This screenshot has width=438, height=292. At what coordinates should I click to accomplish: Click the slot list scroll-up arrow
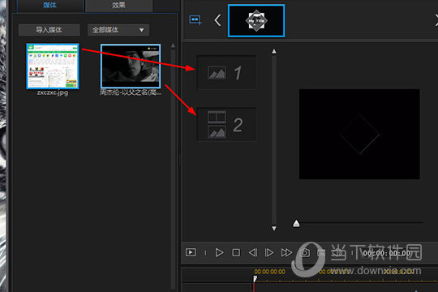tap(274, 51)
